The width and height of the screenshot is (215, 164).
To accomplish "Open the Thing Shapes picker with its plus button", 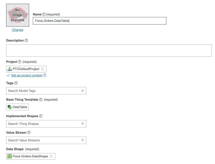I will tap(83, 124).
